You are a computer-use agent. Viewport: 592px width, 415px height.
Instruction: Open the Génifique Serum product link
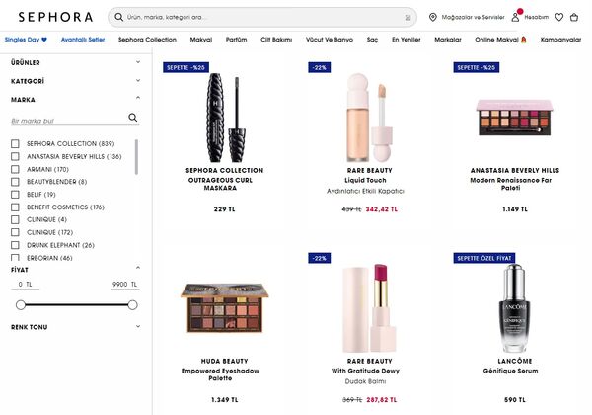coord(510,371)
